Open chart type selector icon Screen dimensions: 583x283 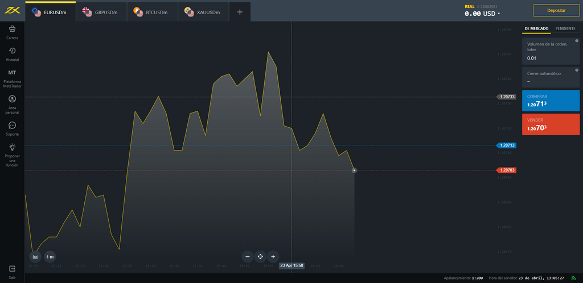tap(35, 257)
